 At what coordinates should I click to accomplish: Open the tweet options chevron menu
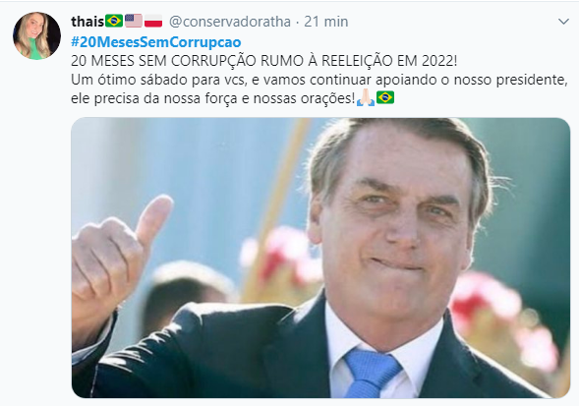(x=563, y=22)
